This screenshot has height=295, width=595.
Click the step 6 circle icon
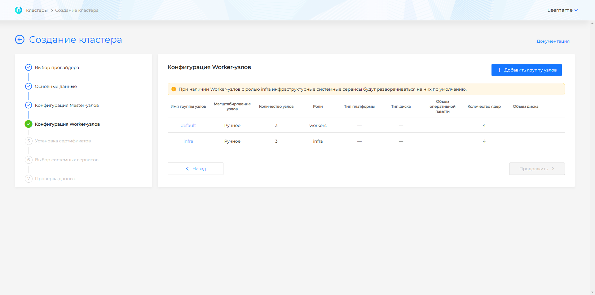29,160
